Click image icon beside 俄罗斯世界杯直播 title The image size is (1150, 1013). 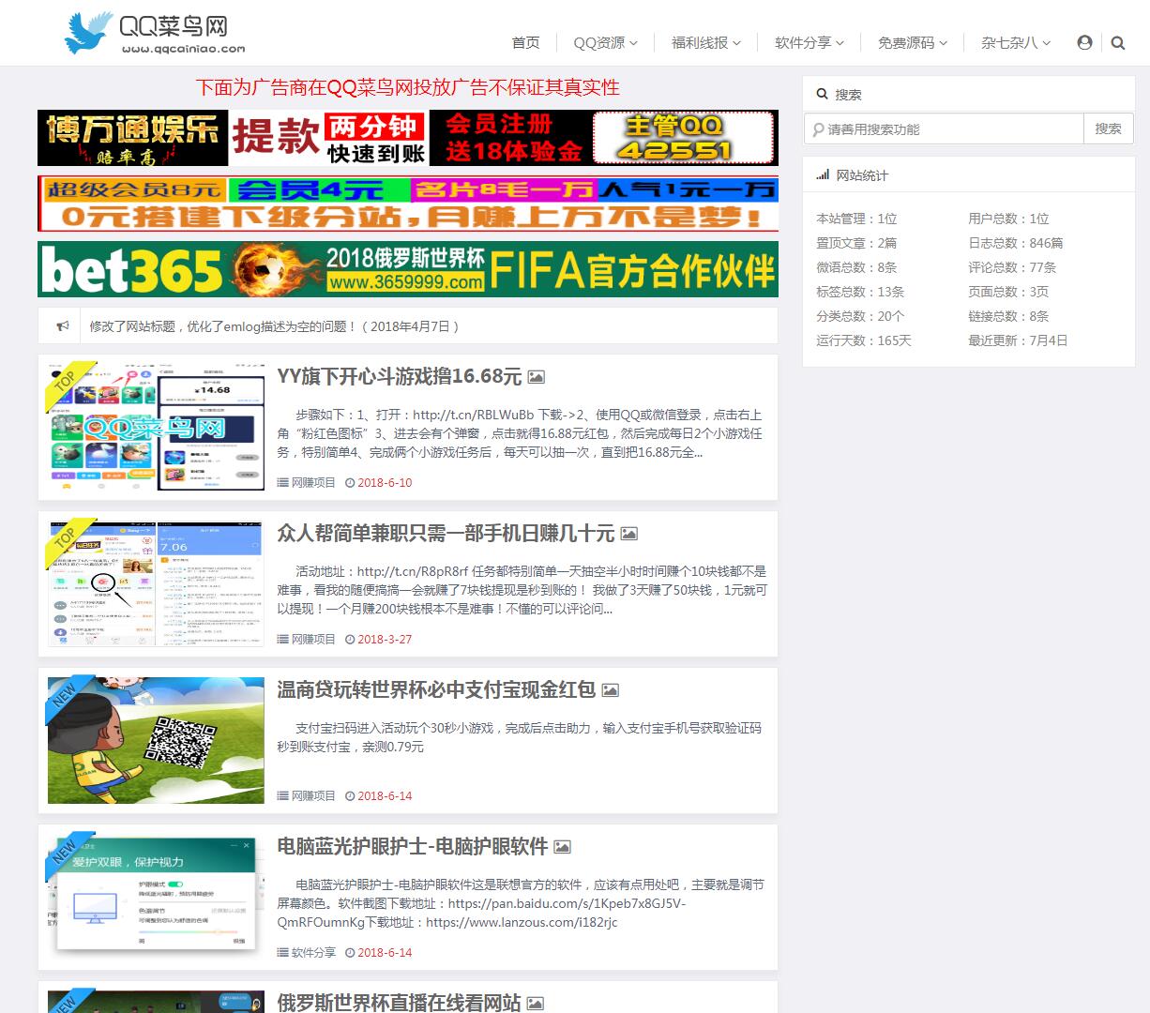click(x=535, y=1003)
